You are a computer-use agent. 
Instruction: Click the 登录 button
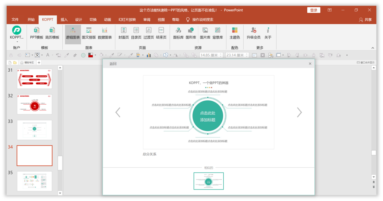coord(314,10)
